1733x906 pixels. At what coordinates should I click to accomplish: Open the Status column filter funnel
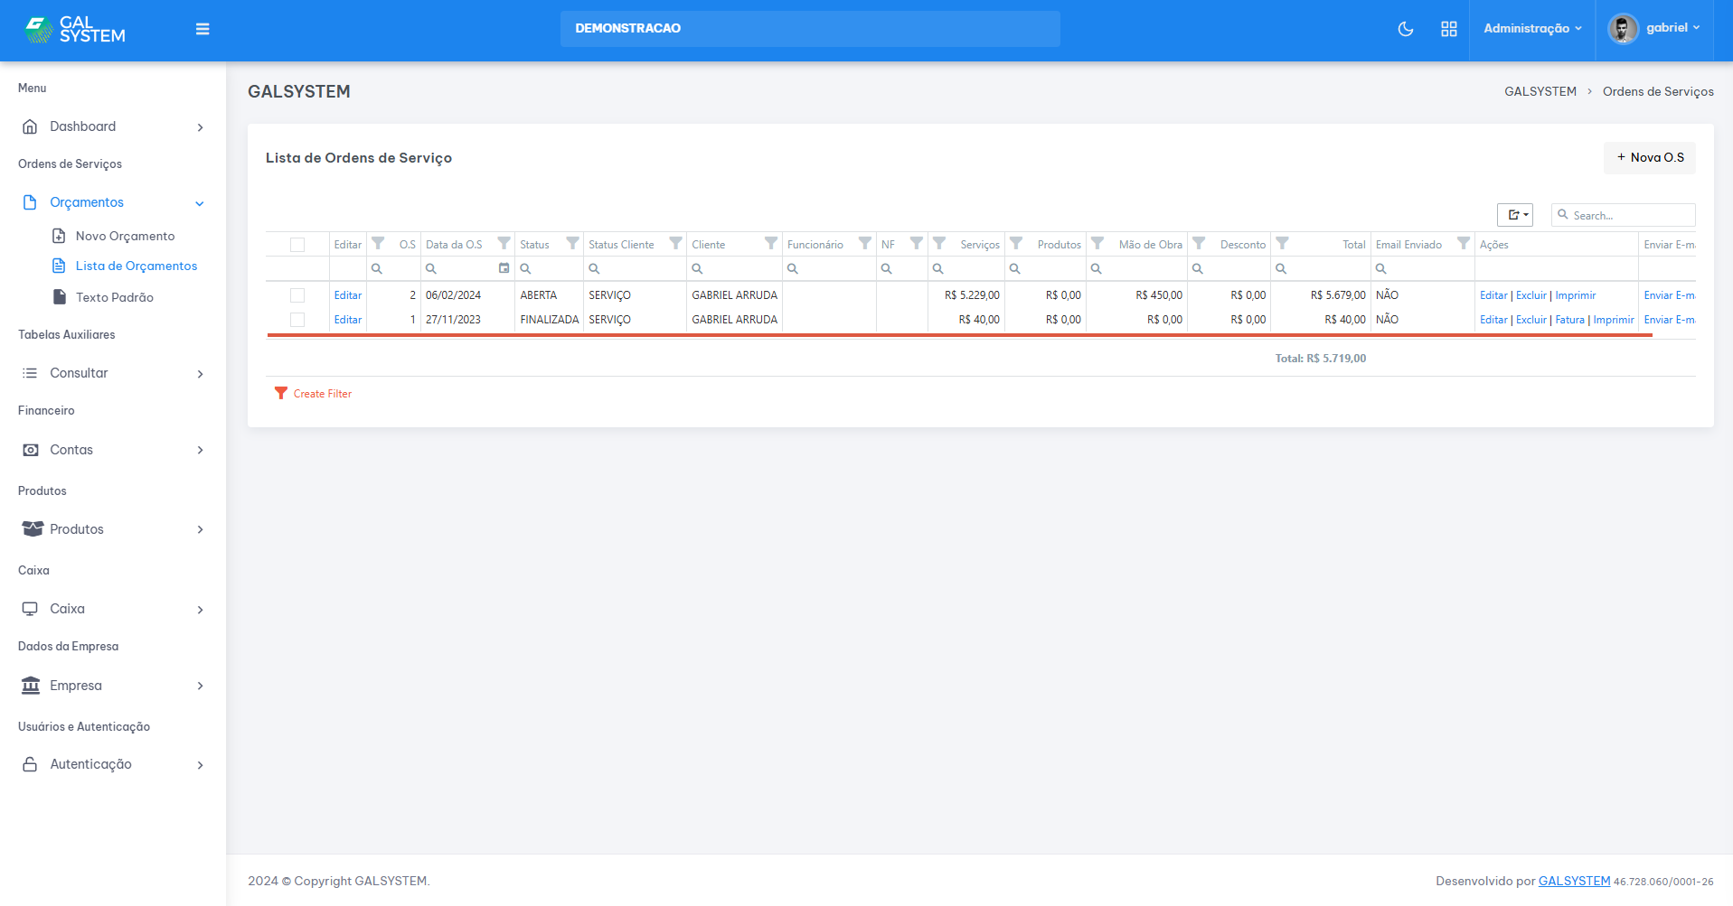[x=572, y=244]
